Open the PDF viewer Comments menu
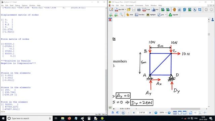This screenshot has width=215, height=121. click(139, 5)
